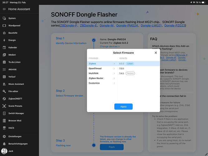Open Jack's profile avatar
The image size is (208, 156).
[4, 151]
